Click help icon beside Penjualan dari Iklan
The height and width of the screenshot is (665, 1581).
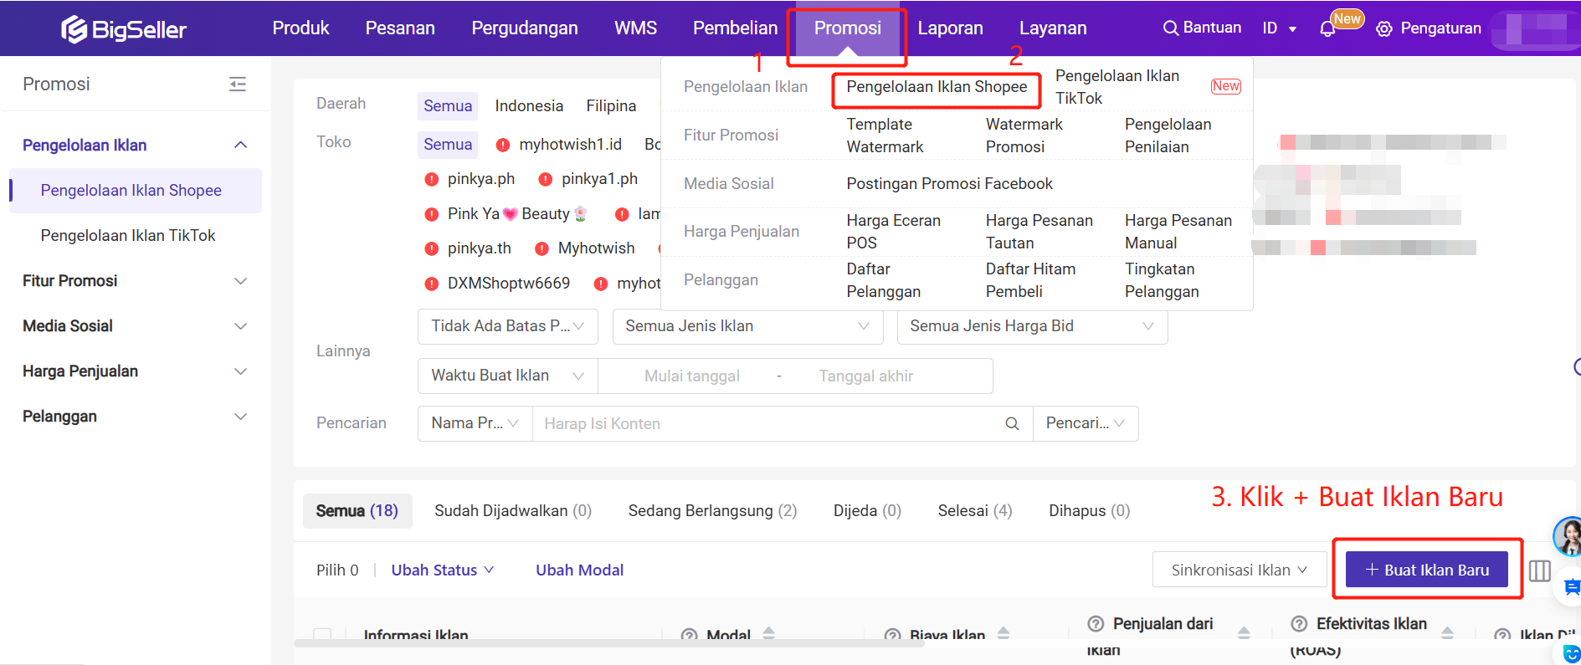click(x=1096, y=624)
